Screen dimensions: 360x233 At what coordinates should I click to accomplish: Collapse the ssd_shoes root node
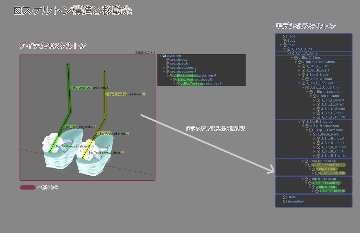pyautogui.click(x=160, y=56)
